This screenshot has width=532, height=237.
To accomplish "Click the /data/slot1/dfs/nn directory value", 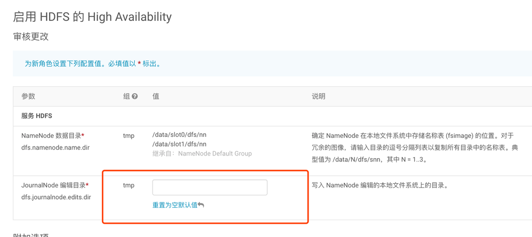I will point(179,144).
